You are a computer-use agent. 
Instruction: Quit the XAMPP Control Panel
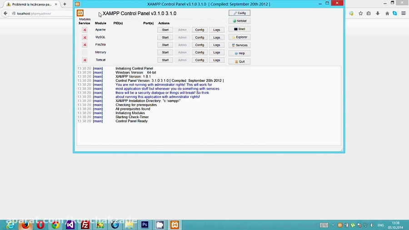[239, 61]
